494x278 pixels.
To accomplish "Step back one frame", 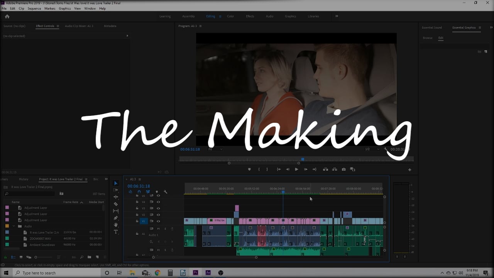I will click(288, 170).
